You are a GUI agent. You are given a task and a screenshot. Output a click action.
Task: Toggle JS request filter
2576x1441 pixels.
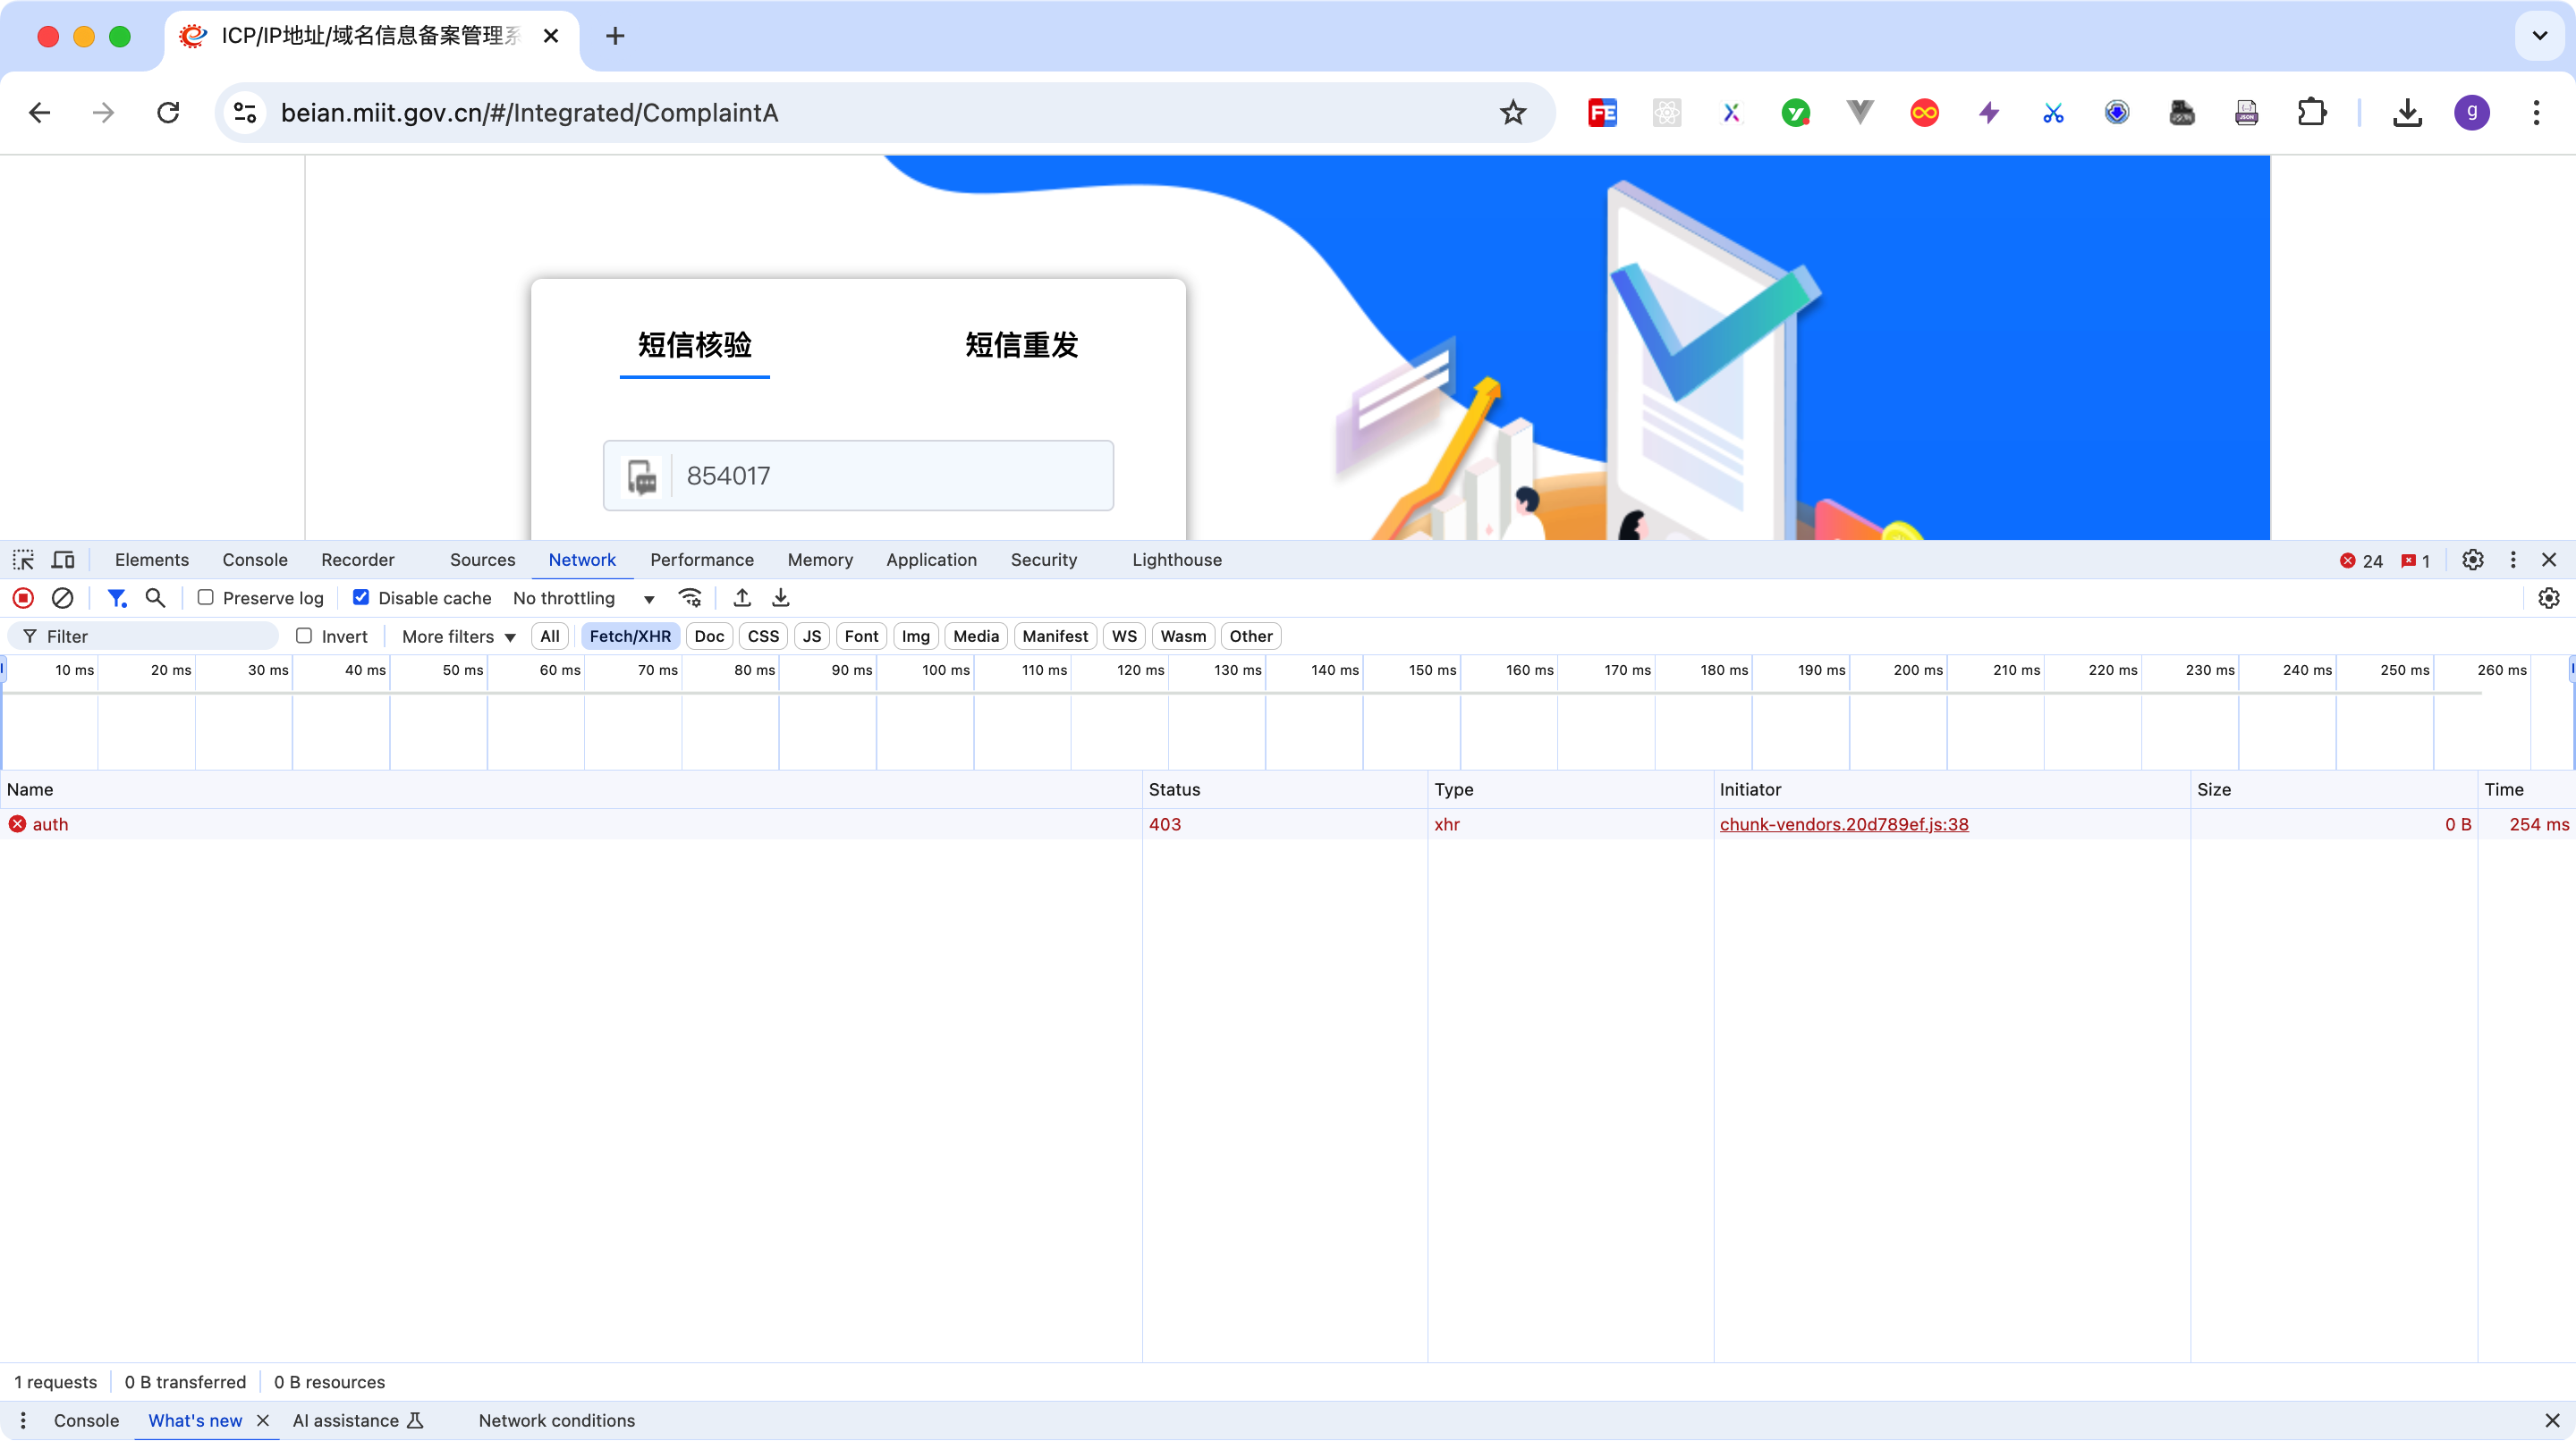(x=812, y=636)
